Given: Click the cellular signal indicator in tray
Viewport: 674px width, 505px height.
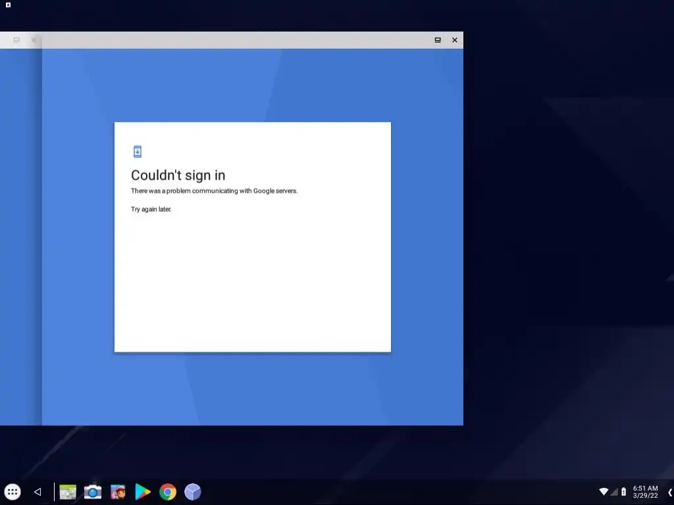Looking at the screenshot, I should click(614, 492).
